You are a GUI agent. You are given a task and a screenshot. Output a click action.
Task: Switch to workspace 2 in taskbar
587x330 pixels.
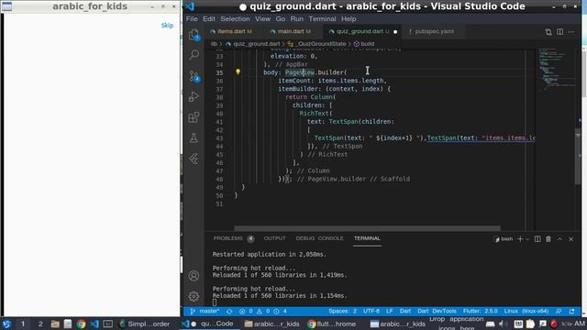coord(40,324)
